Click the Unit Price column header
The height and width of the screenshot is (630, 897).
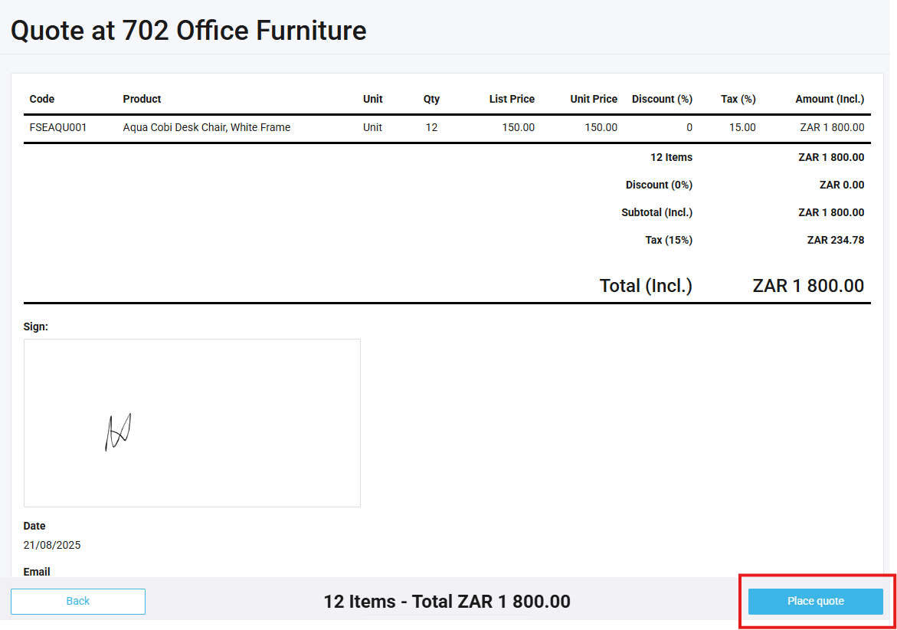point(594,99)
